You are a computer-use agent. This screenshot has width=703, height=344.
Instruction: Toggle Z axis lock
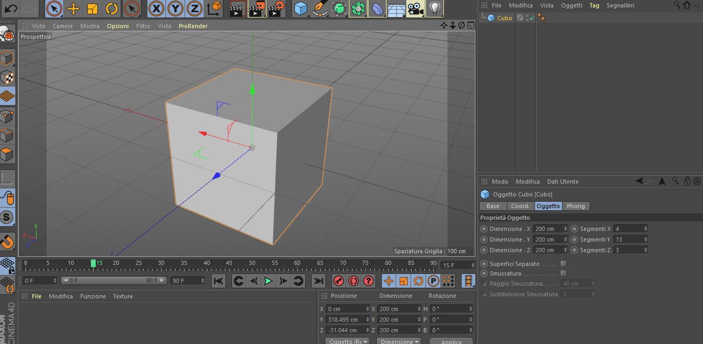tap(194, 8)
